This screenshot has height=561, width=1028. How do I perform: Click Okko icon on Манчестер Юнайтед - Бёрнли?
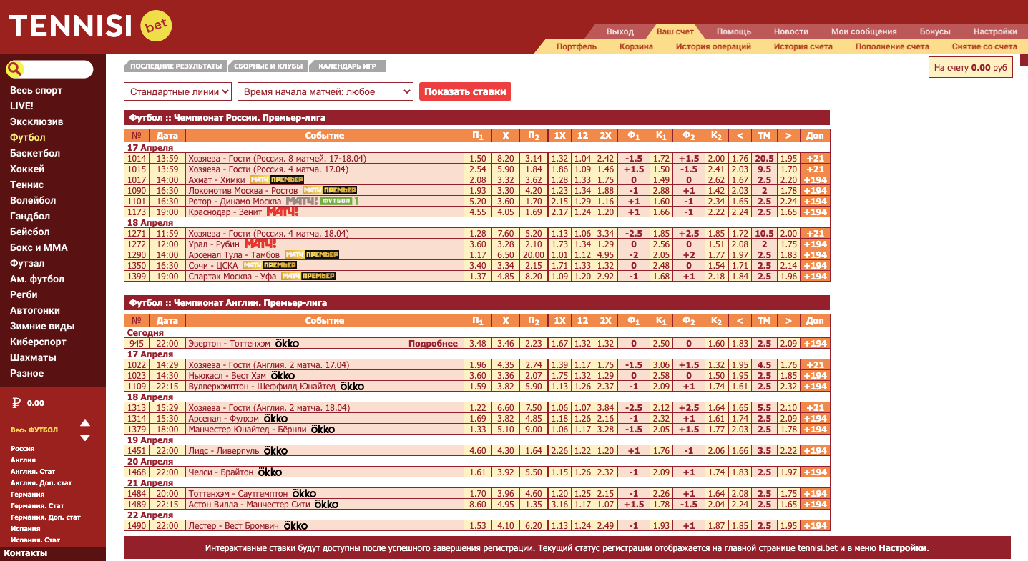(x=323, y=430)
